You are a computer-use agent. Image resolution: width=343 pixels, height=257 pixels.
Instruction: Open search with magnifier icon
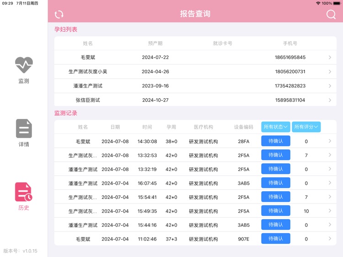coord(331,15)
